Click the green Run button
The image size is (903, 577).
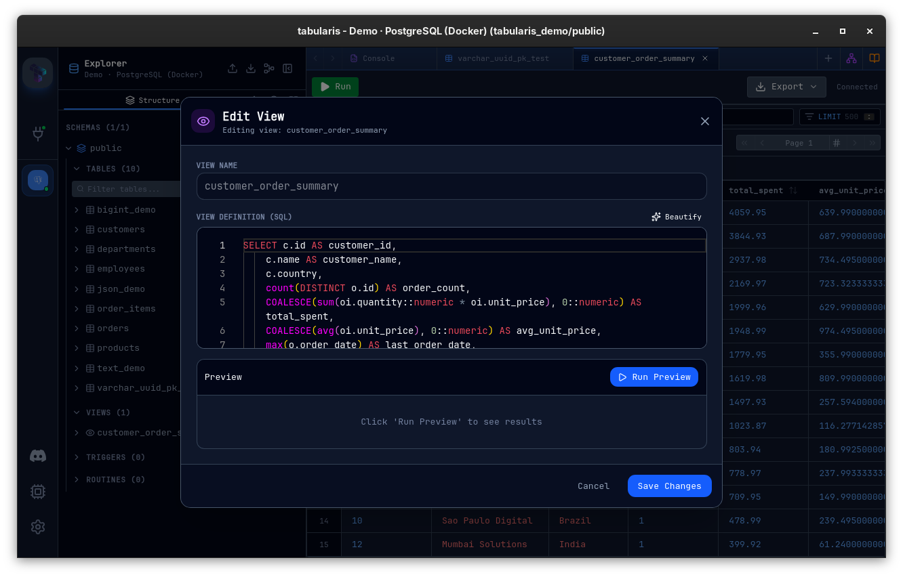[x=335, y=87]
